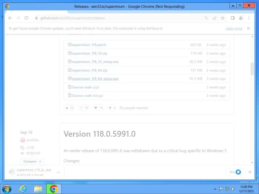Click the browser forward arrow
Viewport: 259px width, 194px height.
click(18, 18)
